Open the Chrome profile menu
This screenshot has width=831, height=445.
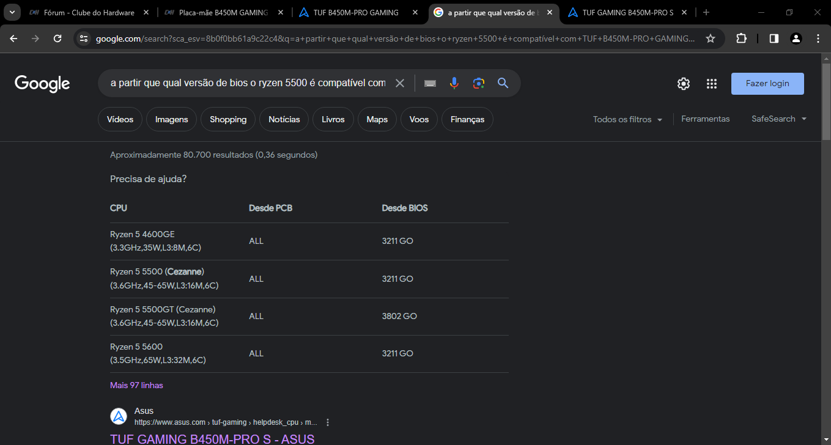pos(796,39)
